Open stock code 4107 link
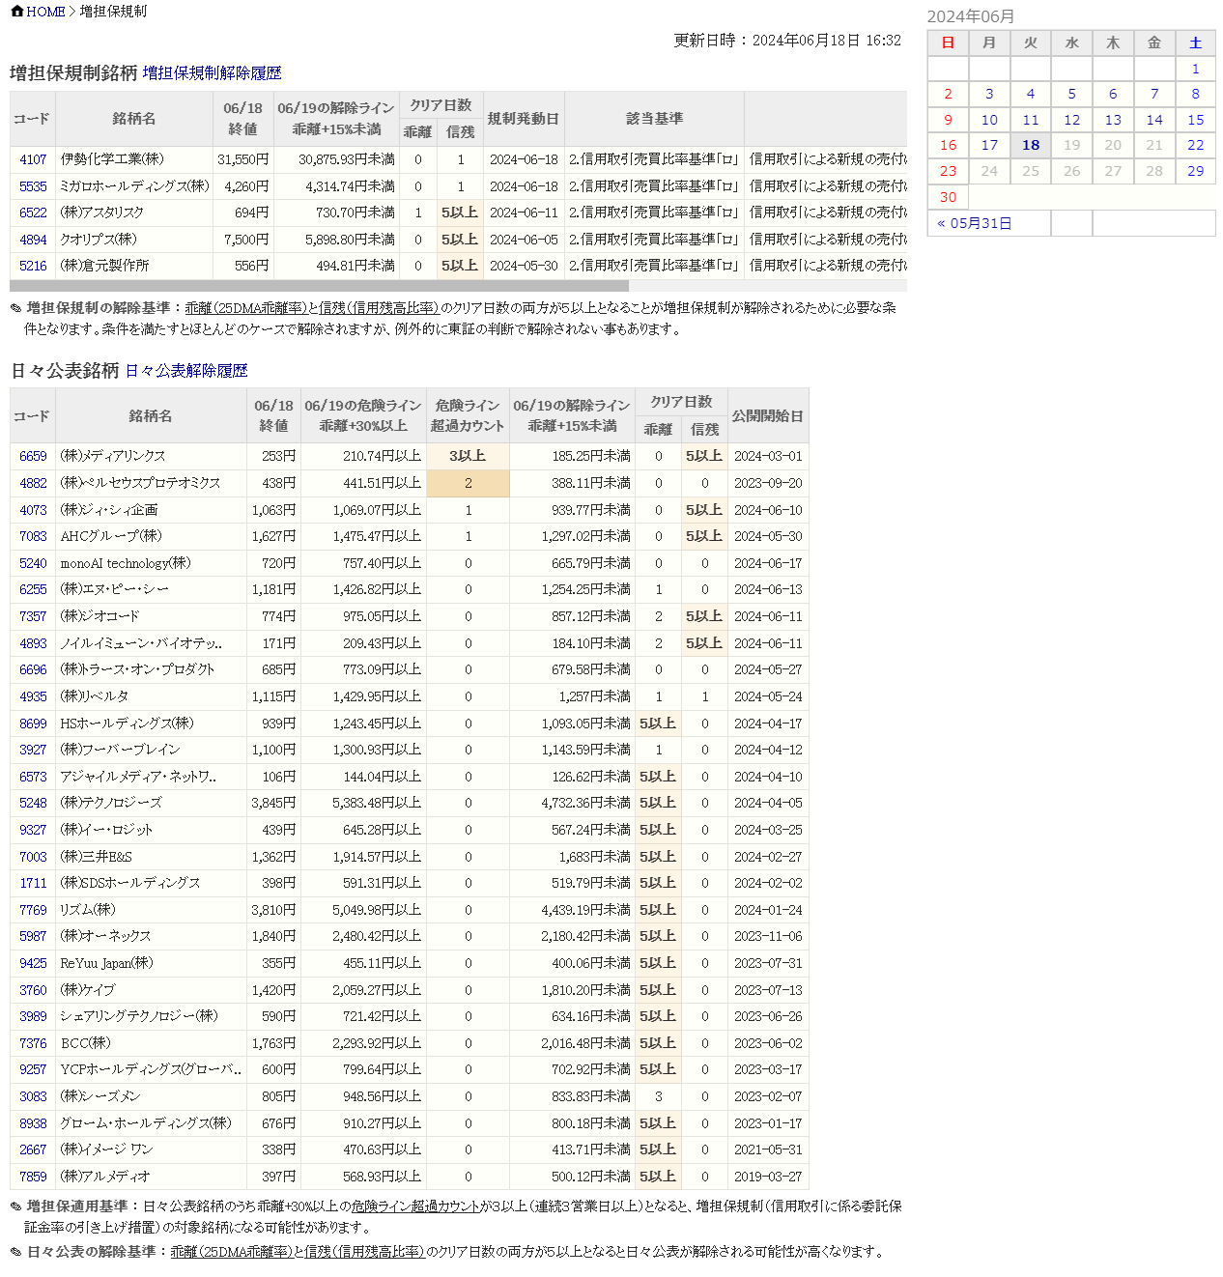 click(x=33, y=159)
